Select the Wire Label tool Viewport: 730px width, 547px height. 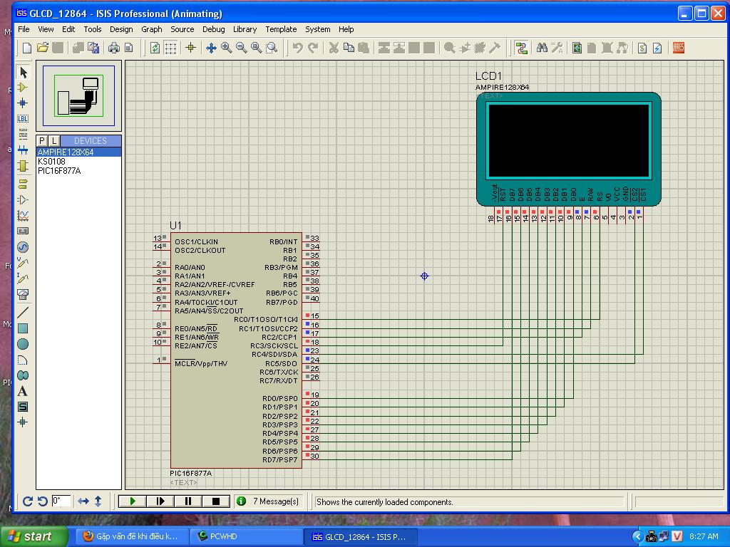point(23,118)
